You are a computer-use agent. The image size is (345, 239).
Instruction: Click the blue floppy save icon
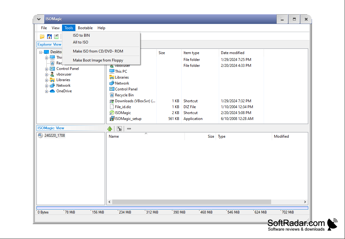click(50, 36)
